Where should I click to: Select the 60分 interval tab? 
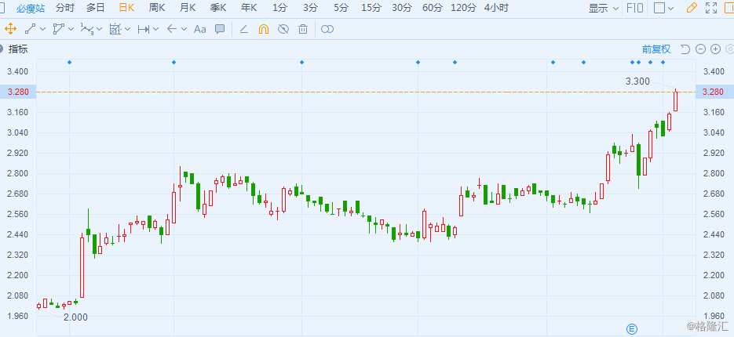pyautogui.click(x=432, y=8)
